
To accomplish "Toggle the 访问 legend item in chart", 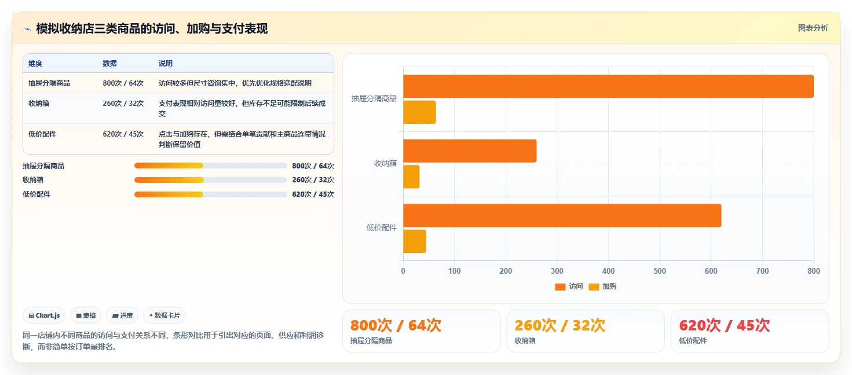I will pyautogui.click(x=569, y=286).
